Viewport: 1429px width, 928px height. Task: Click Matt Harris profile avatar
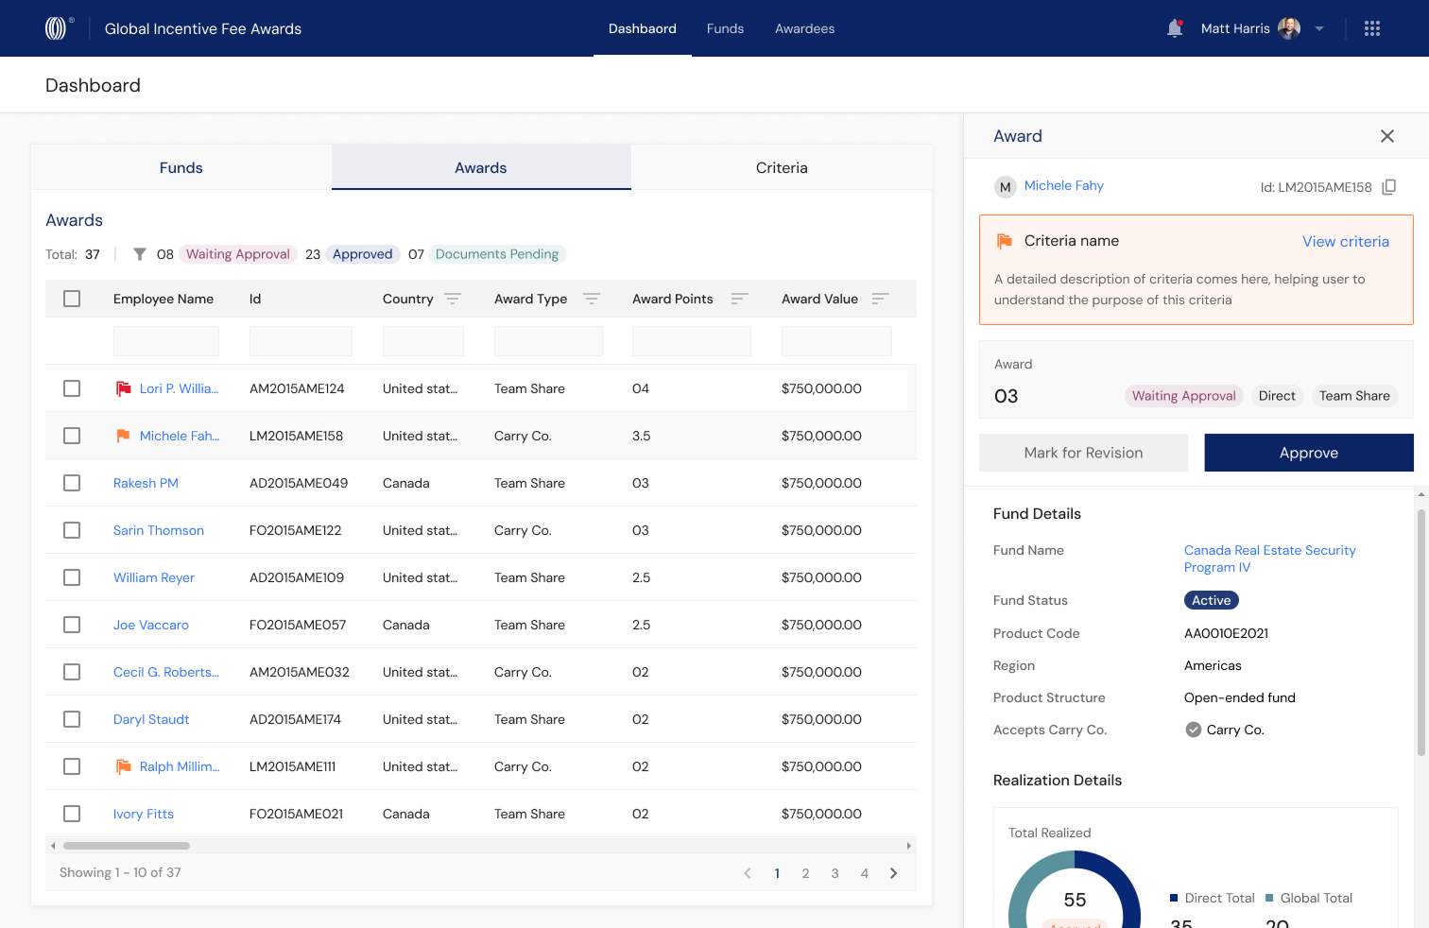pos(1289,28)
